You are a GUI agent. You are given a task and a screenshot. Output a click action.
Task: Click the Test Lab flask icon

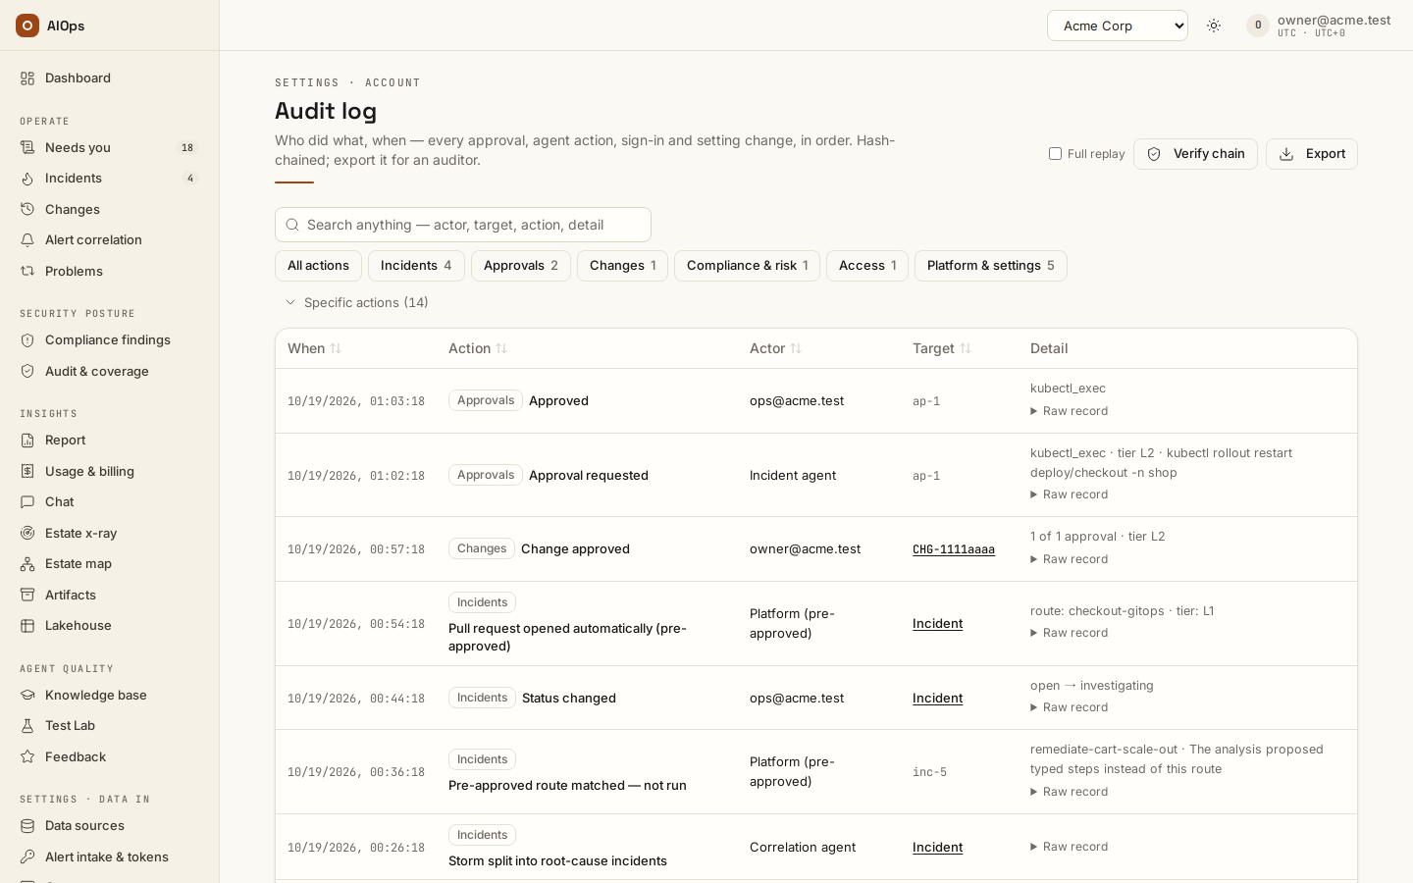pyautogui.click(x=27, y=726)
